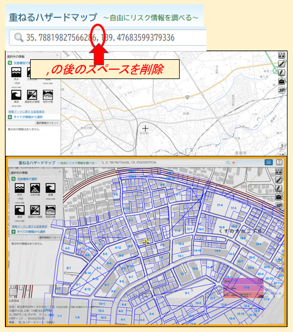The image size is (293, 332).
Task: Open the briefcase tools icon in overview map
Action: (x=281, y=81)
